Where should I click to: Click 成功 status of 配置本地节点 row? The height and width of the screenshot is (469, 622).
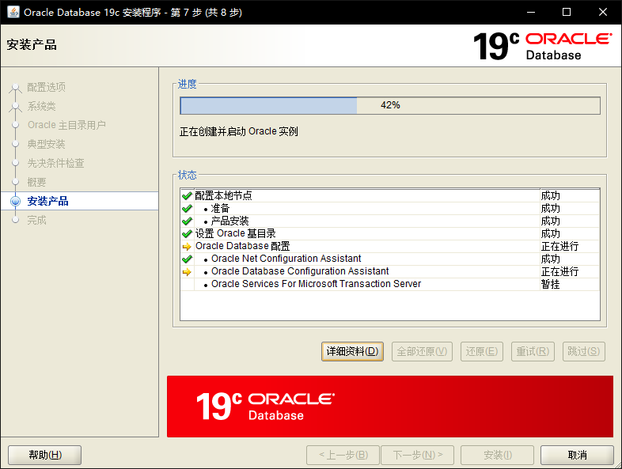[550, 195]
